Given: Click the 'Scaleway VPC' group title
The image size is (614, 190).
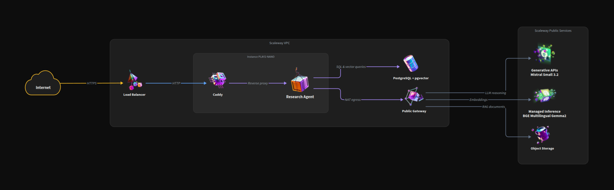Looking at the screenshot, I should (279, 43).
